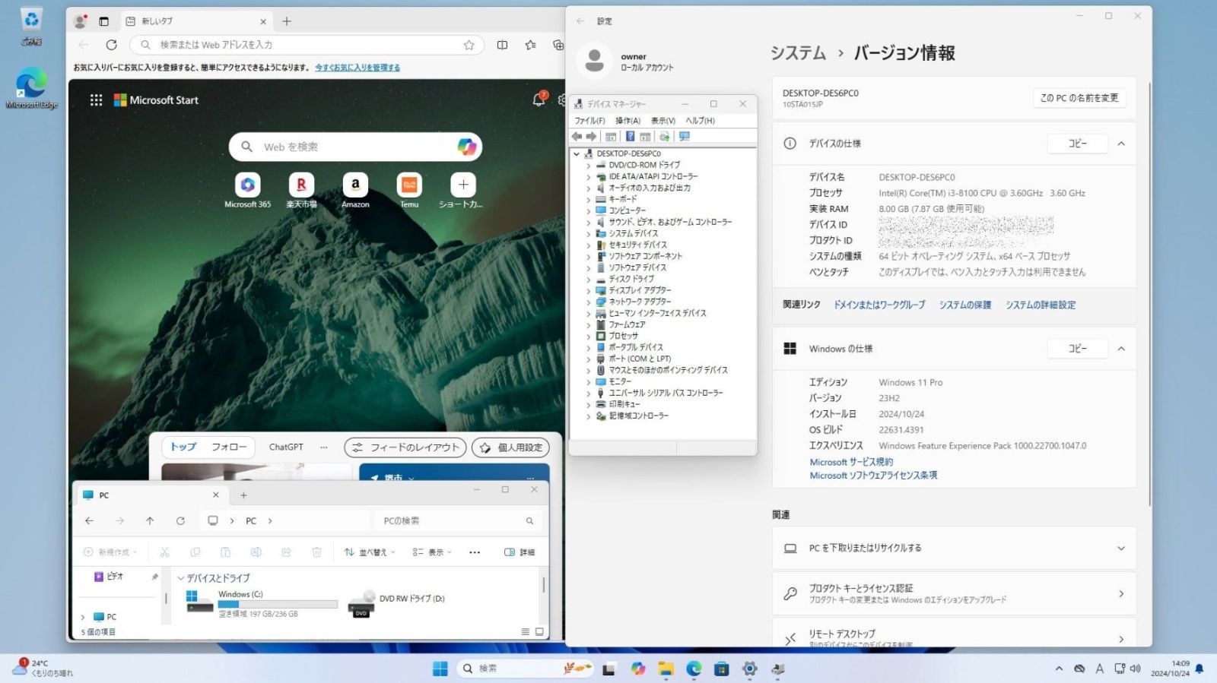1217x683 pixels.
Task: Expand the Display adapters node in Device Manager
Action: coord(588,290)
